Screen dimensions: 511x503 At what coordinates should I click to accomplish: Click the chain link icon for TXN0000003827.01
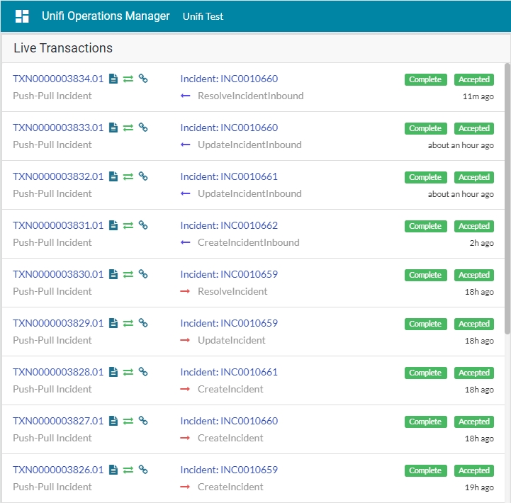pyautogui.click(x=143, y=421)
